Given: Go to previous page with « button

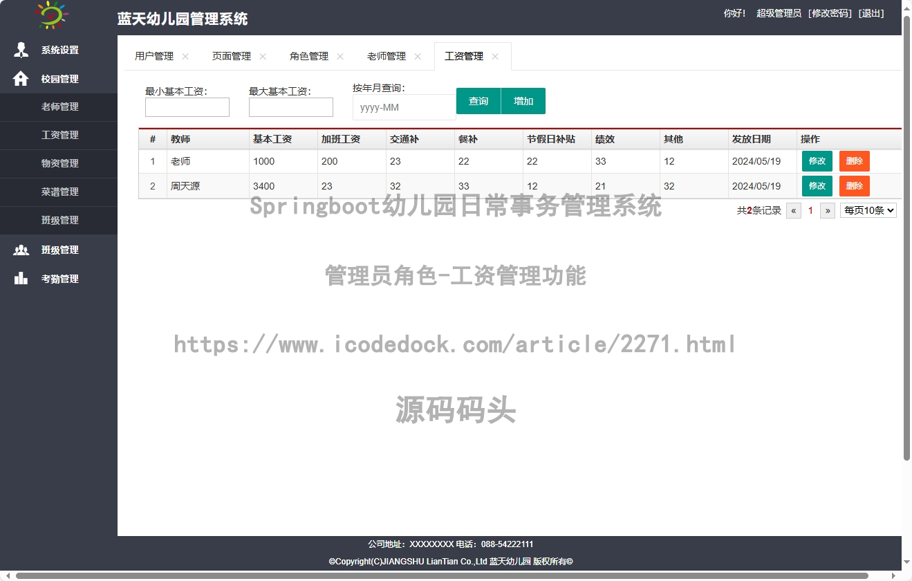Looking at the screenshot, I should (794, 210).
